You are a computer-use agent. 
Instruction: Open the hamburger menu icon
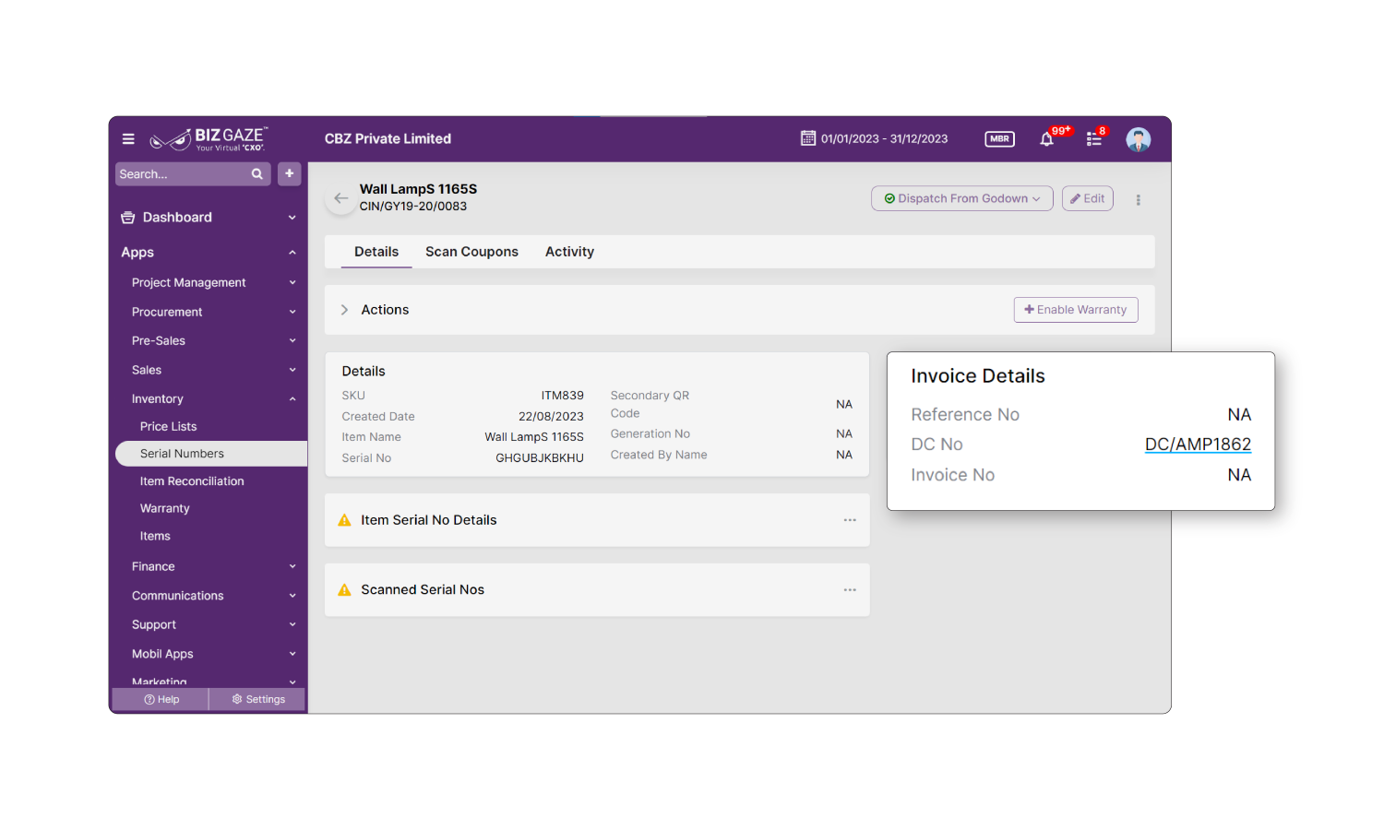[x=128, y=139]
